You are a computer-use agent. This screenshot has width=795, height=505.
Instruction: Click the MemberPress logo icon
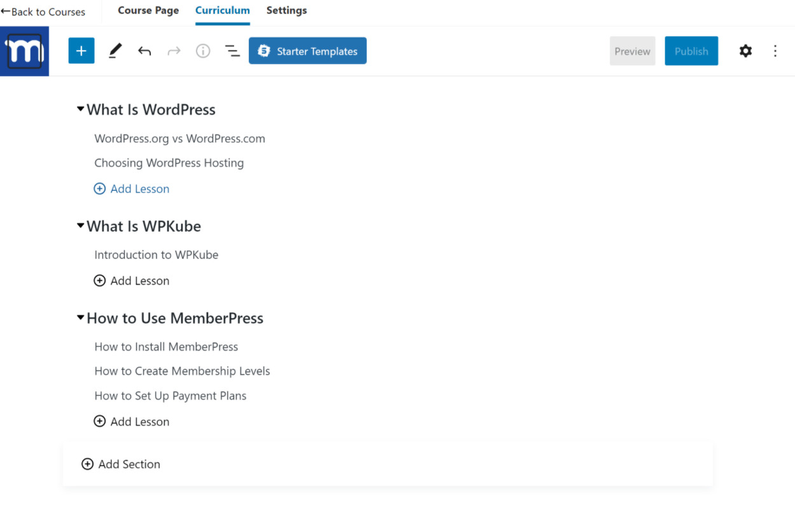click(24, 52)
